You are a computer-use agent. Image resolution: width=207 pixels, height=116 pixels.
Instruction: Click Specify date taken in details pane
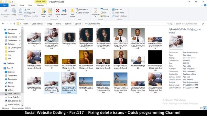coord(190,52)
